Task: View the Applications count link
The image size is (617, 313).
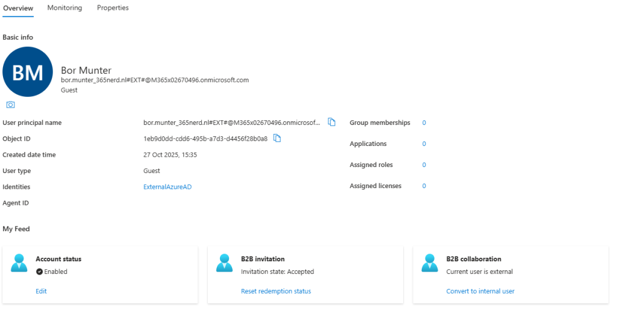Action: pyautogui.click(x=424, y=144)
